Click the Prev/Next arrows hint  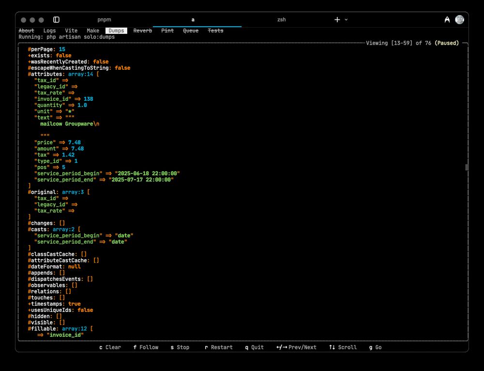296,347
